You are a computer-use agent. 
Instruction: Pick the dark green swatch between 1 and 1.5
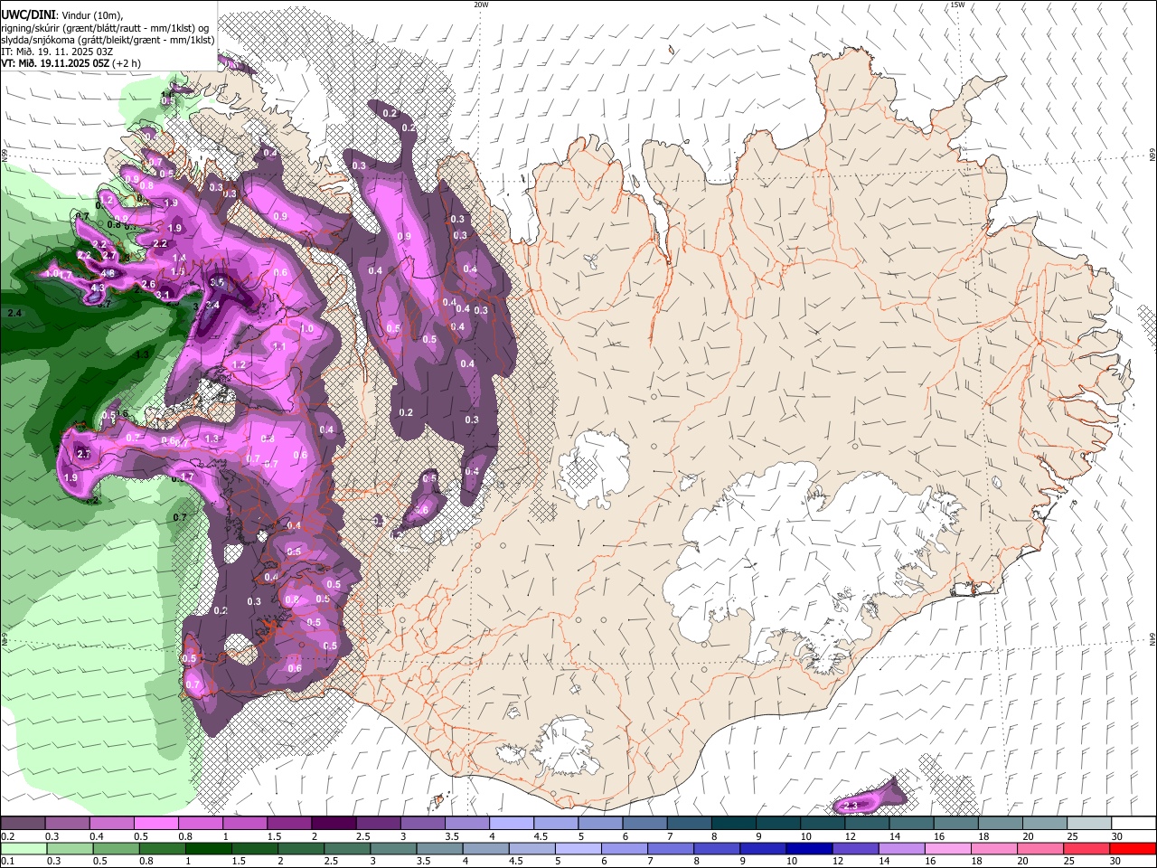coord(209,848)
